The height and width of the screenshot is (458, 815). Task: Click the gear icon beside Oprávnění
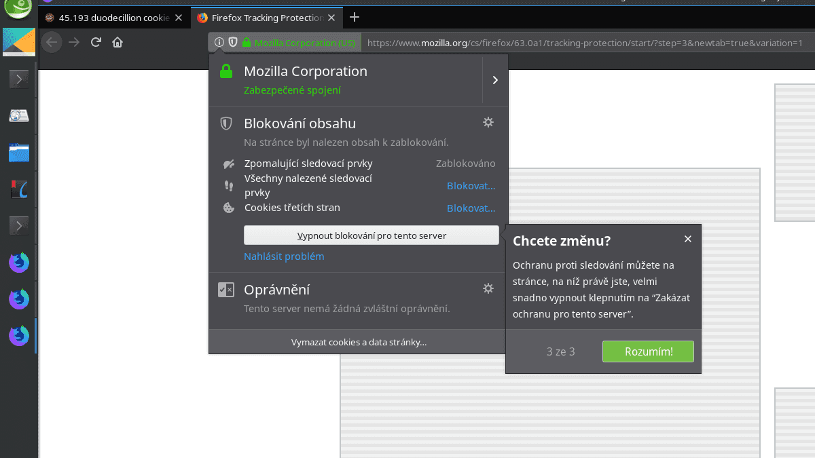point(488,288)
